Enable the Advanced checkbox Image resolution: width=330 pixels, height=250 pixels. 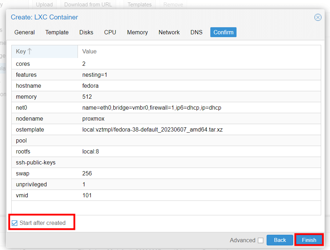(x=261, y=240)
